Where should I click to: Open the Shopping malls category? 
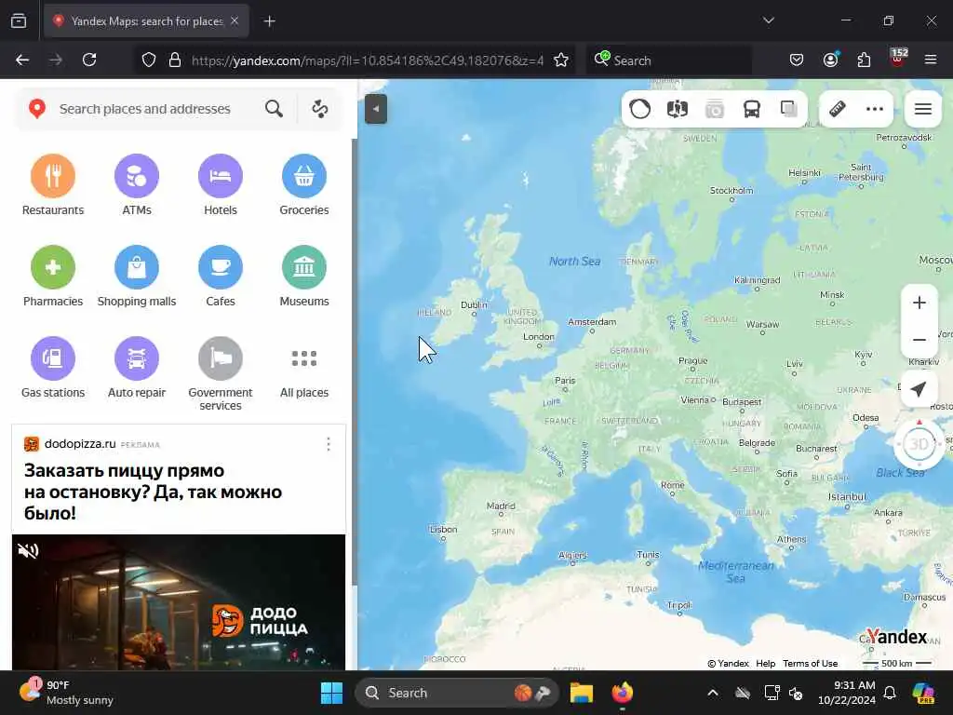pyautogui.click(x=137, y=276)
